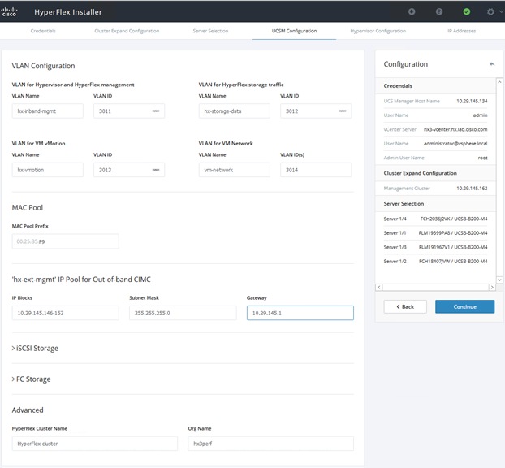This screenshot has width=505, height=468.
Task: Click the Continue button
Action: (464, 306)
